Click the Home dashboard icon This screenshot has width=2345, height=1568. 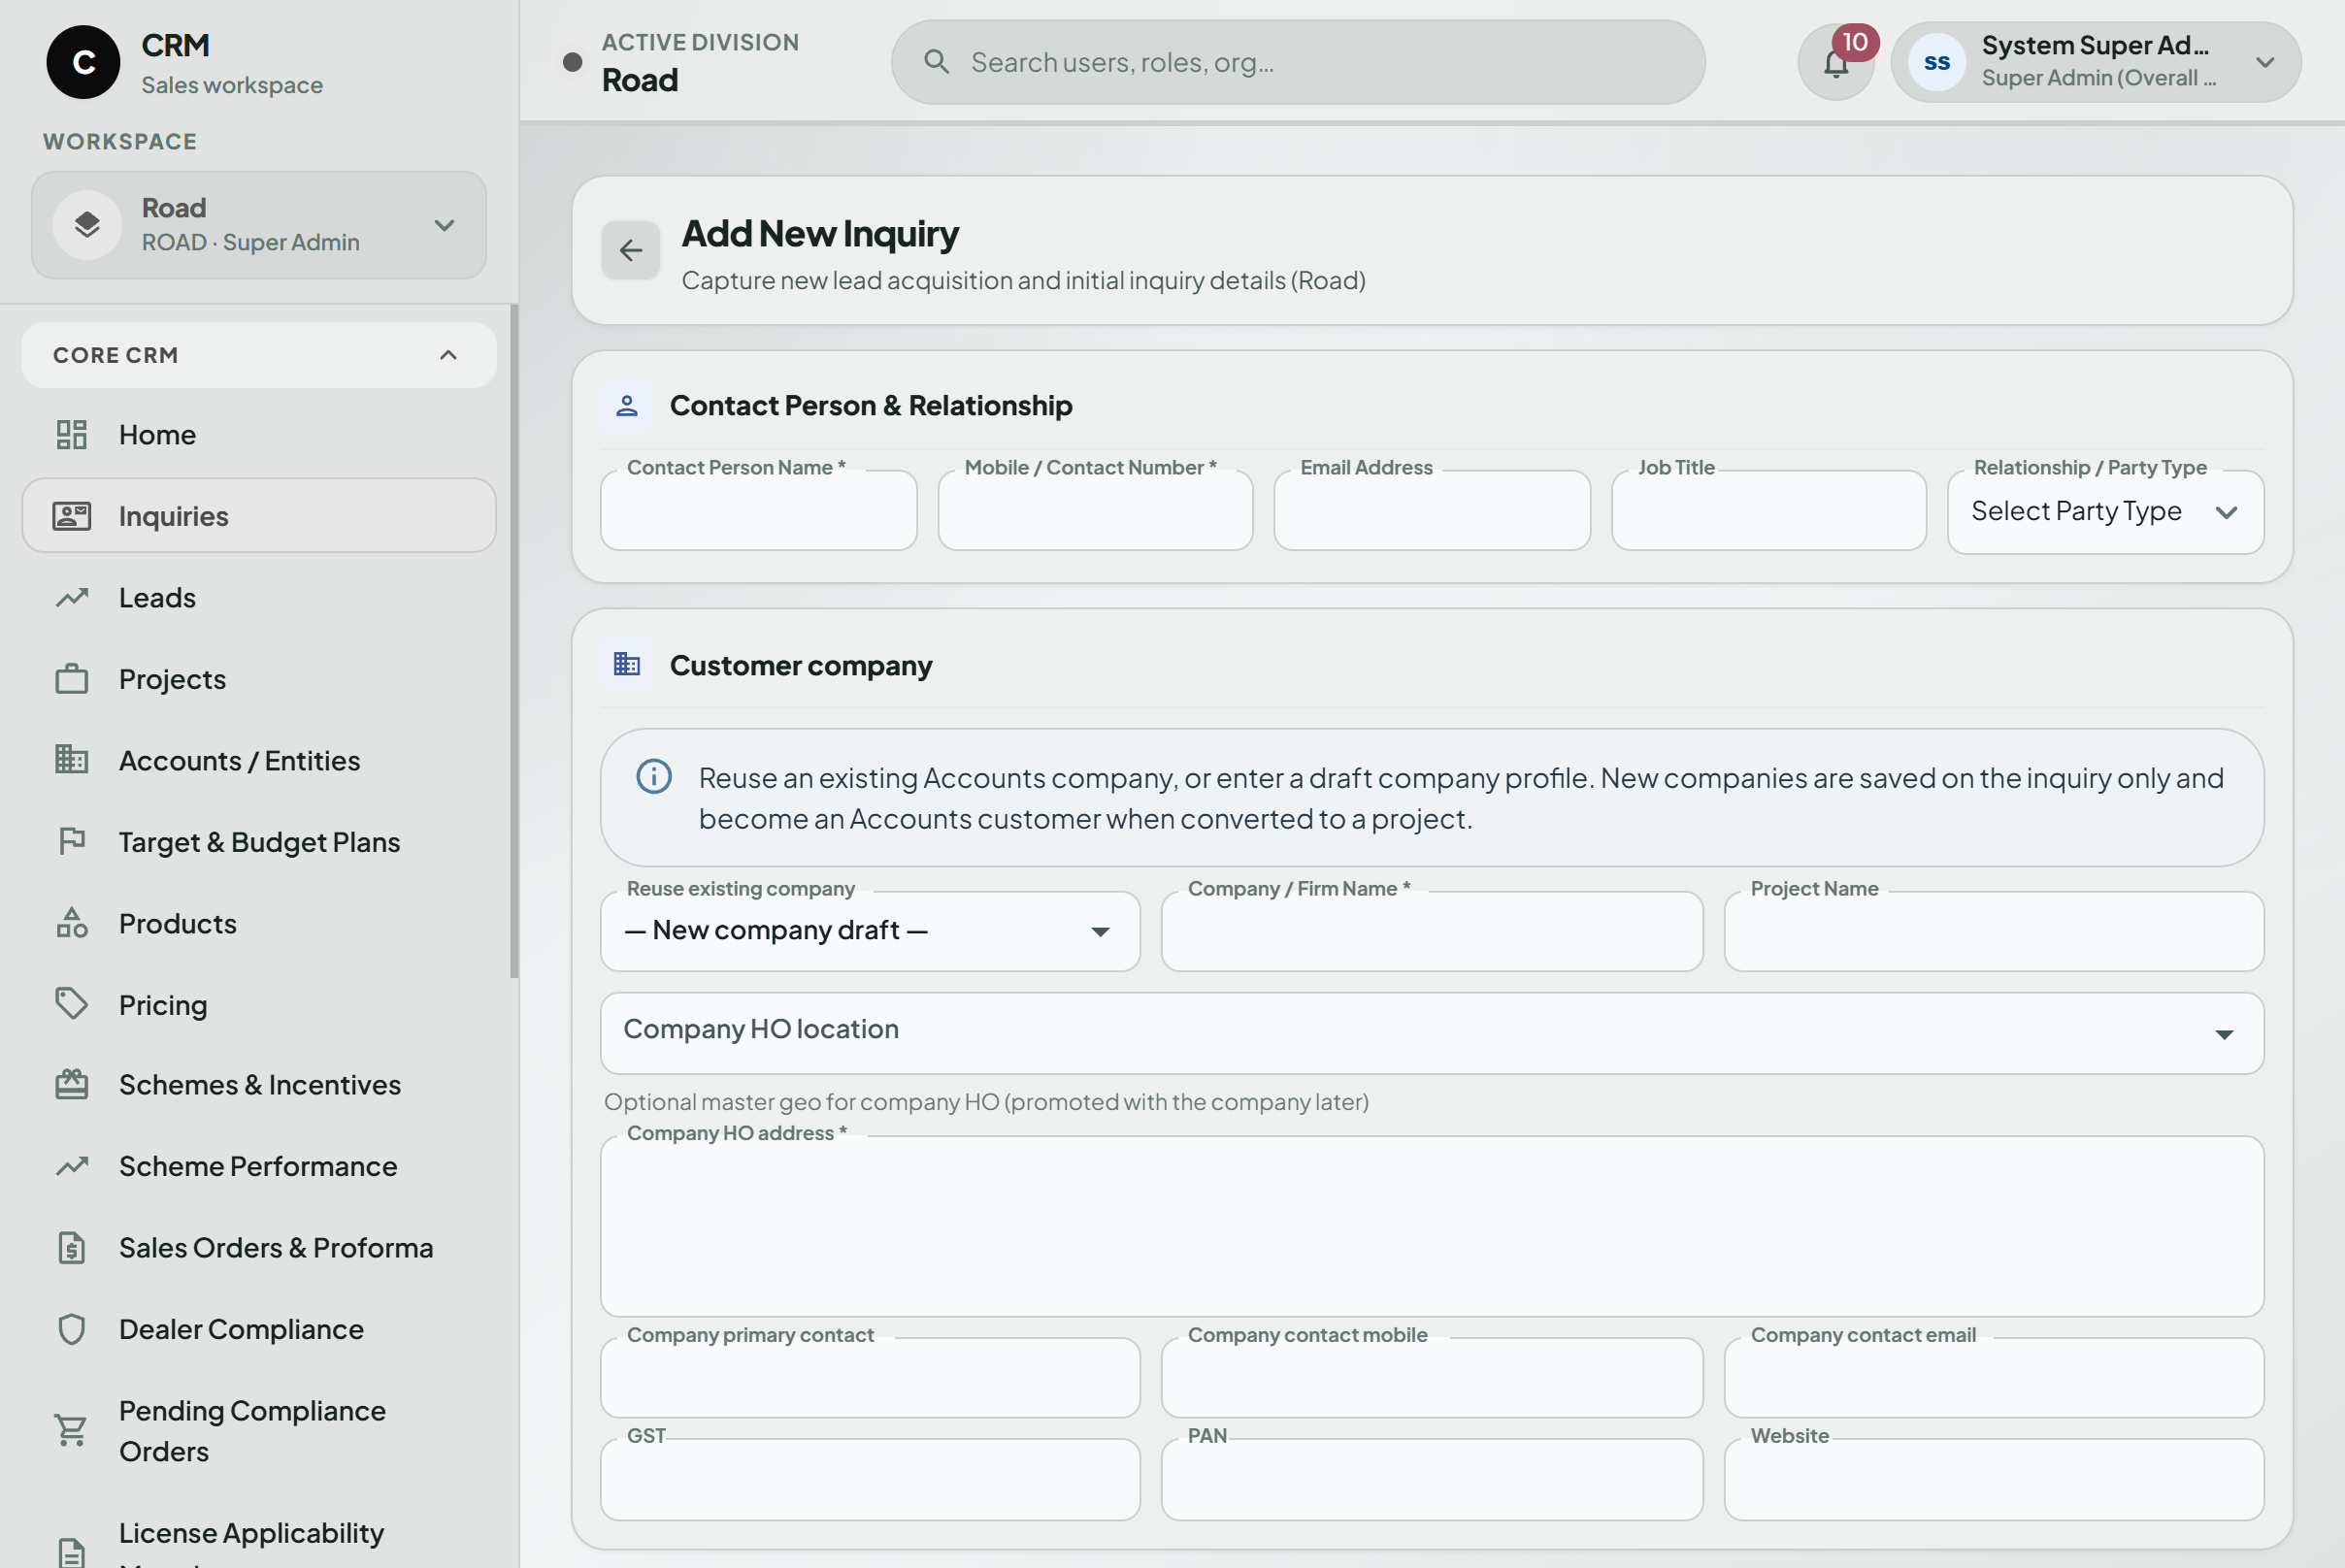72,435
